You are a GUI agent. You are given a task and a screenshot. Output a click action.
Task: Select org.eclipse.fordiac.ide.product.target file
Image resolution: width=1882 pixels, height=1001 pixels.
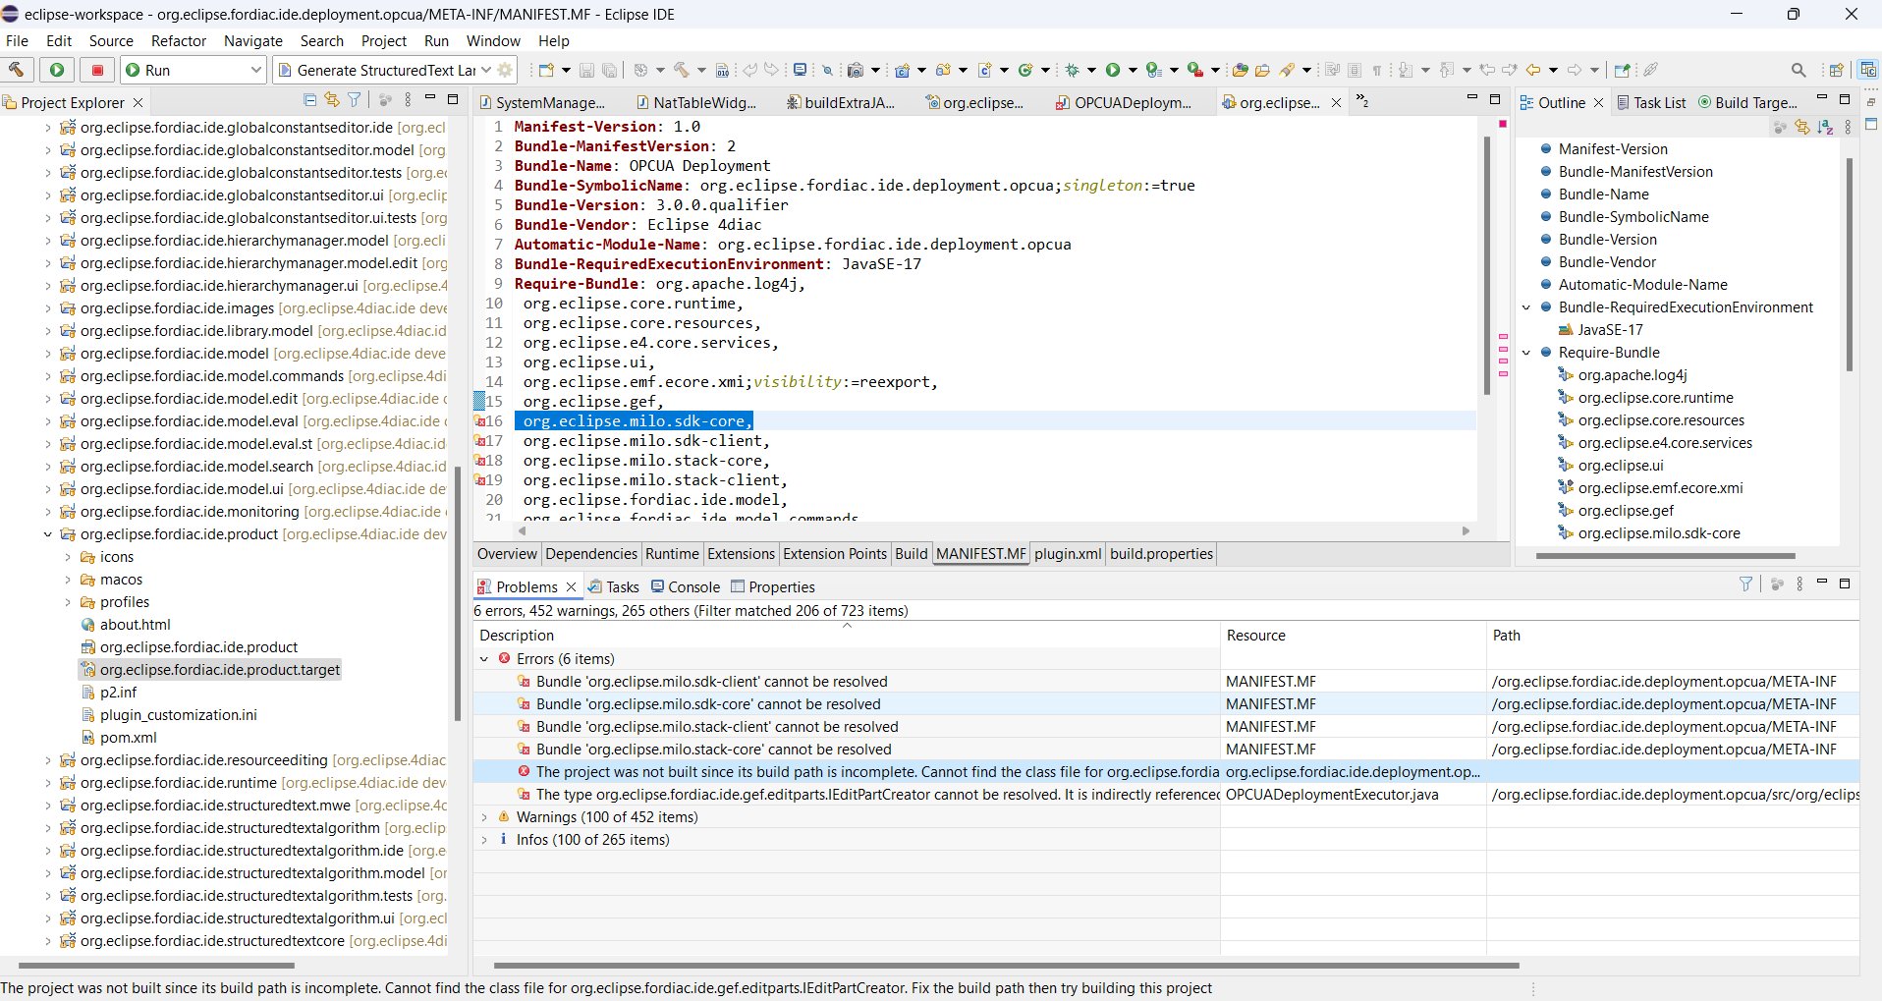pos(210,670)
